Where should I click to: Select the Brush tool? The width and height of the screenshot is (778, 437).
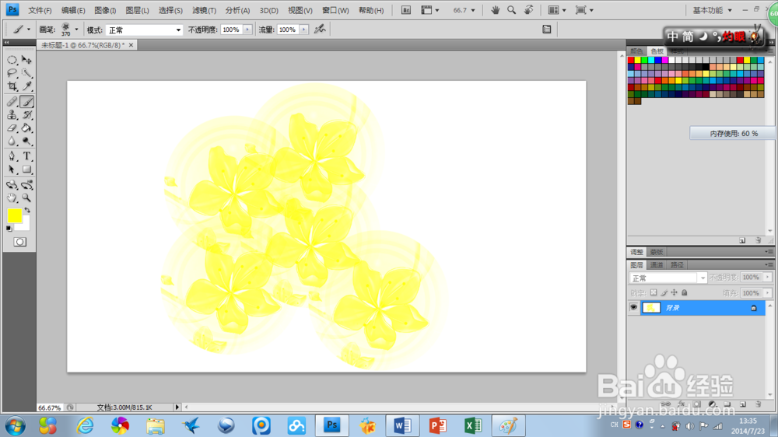26,102
